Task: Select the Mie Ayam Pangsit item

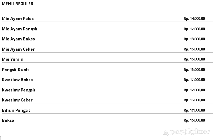Action: (x=20, y=29)
